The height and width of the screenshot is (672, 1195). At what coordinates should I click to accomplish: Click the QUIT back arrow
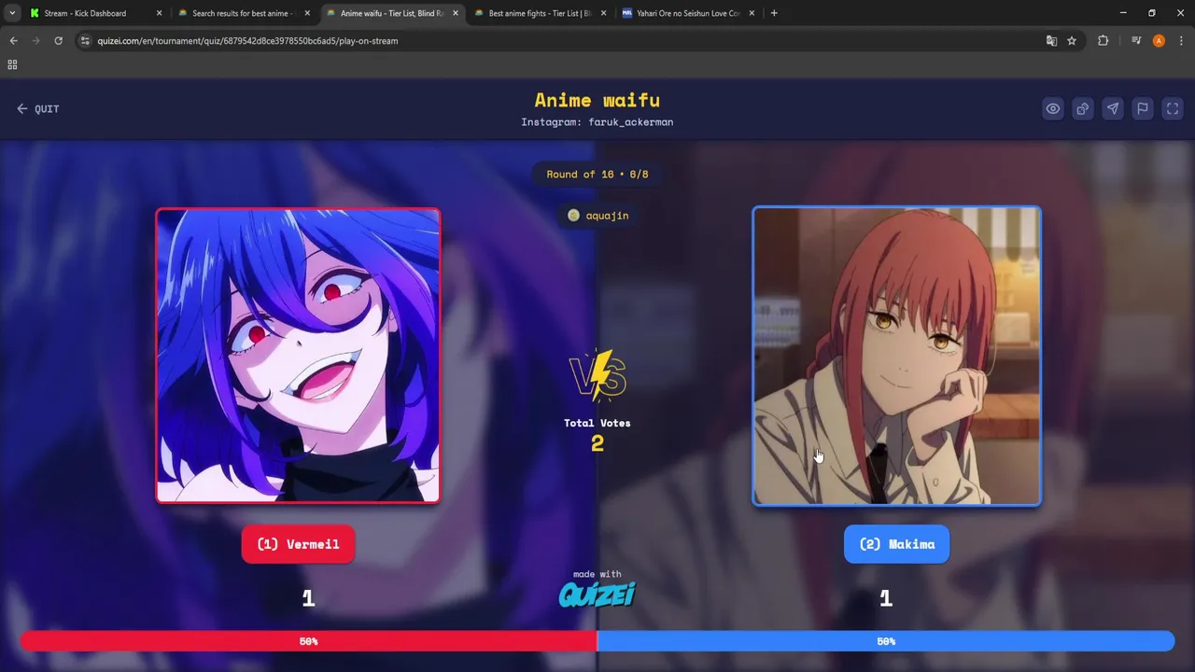point(37,109)
